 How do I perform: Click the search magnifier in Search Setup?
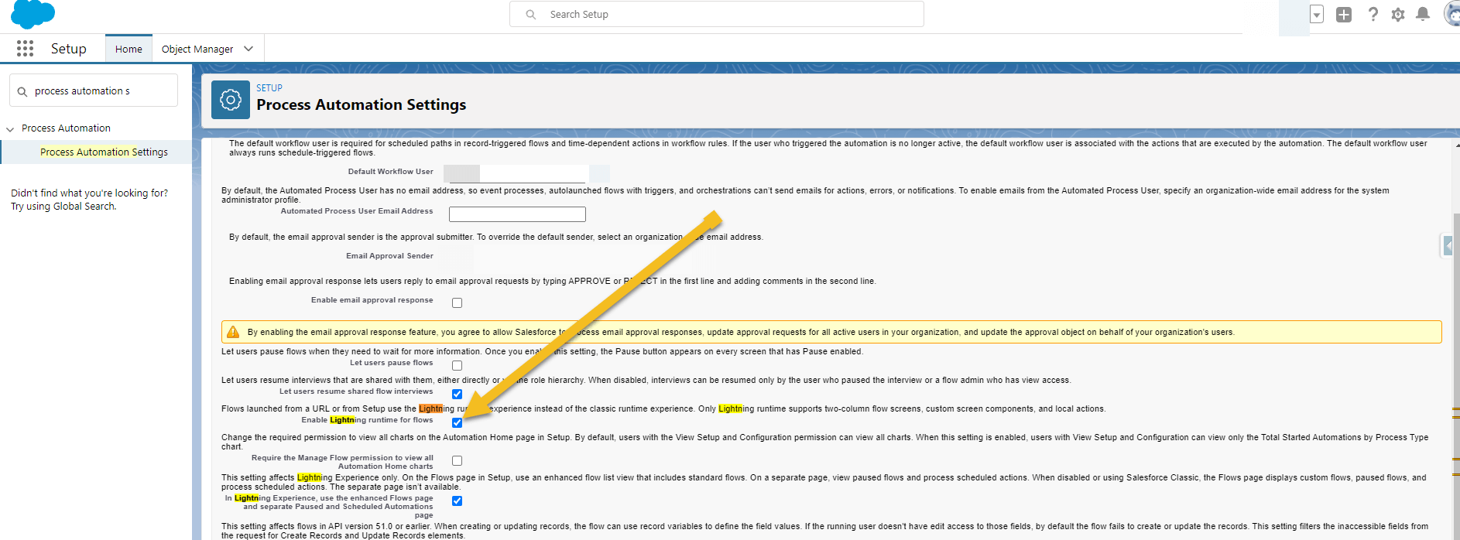click(531, 14)
